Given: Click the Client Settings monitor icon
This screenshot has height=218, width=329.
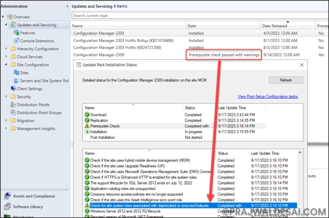Looking at the screenshot, I should (x=13, y=89).
